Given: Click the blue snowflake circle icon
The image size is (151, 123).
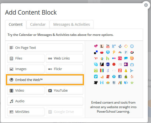Looking at the screenshot, I should coord(132,46).
